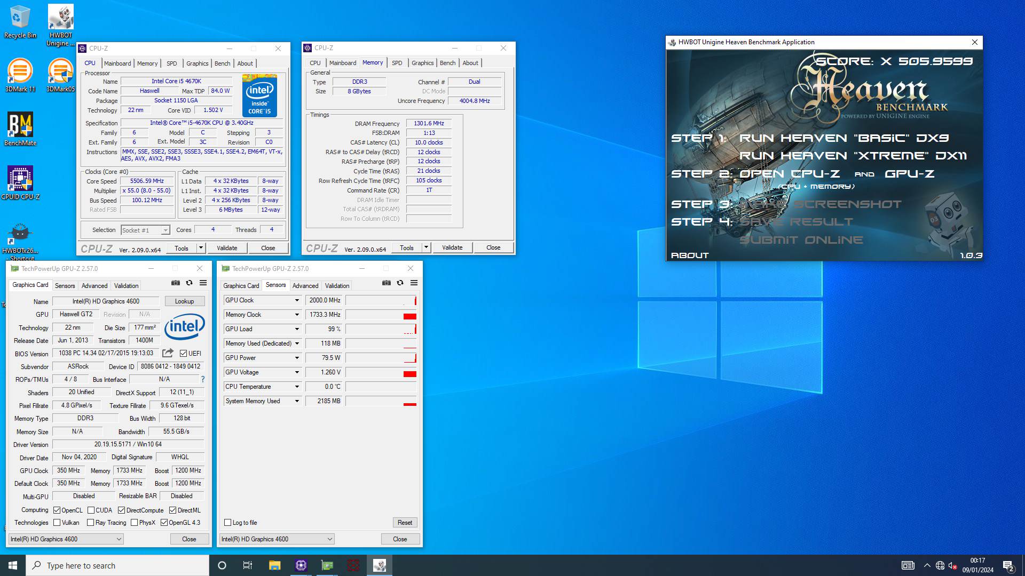Click ABOUT in the HWBOT Heaven app

tap(690, 255)
